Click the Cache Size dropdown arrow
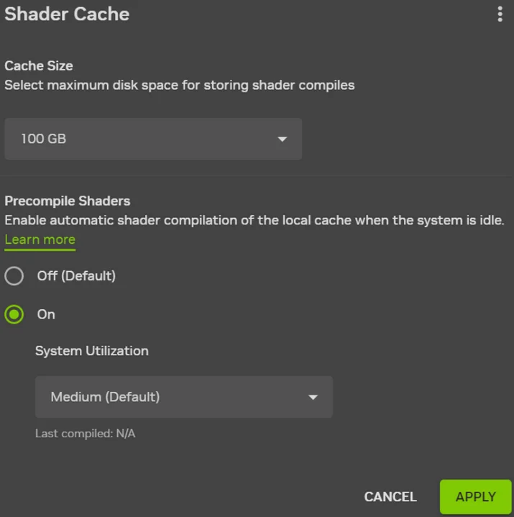 click(282, 139)
